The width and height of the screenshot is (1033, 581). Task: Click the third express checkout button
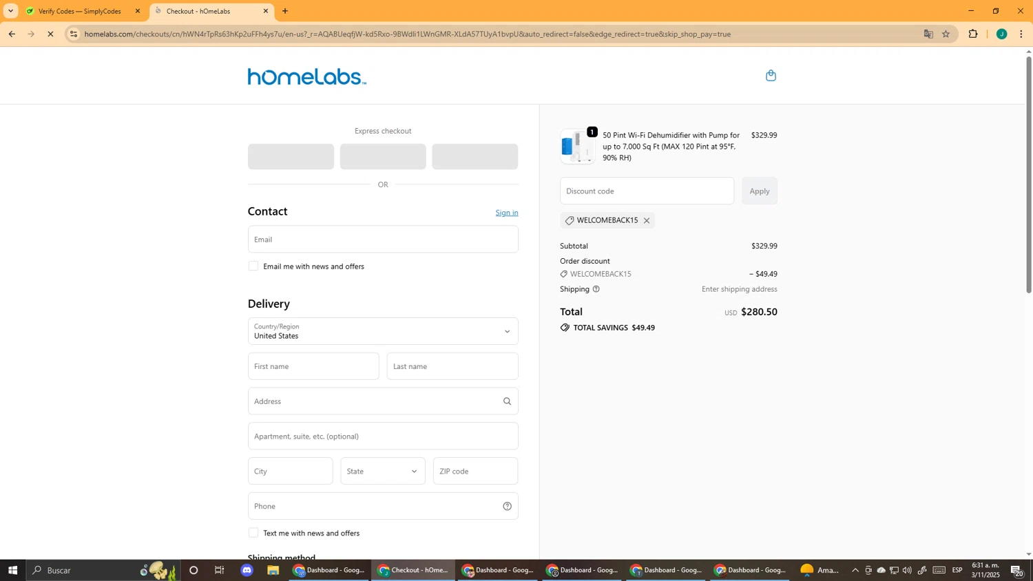click(475, 157)
